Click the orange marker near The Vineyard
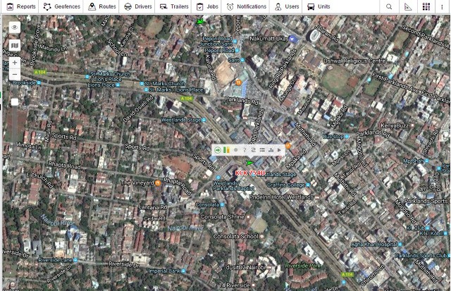Screen dimensions: 451x291 pyautogui.click(x=159, y=183)
